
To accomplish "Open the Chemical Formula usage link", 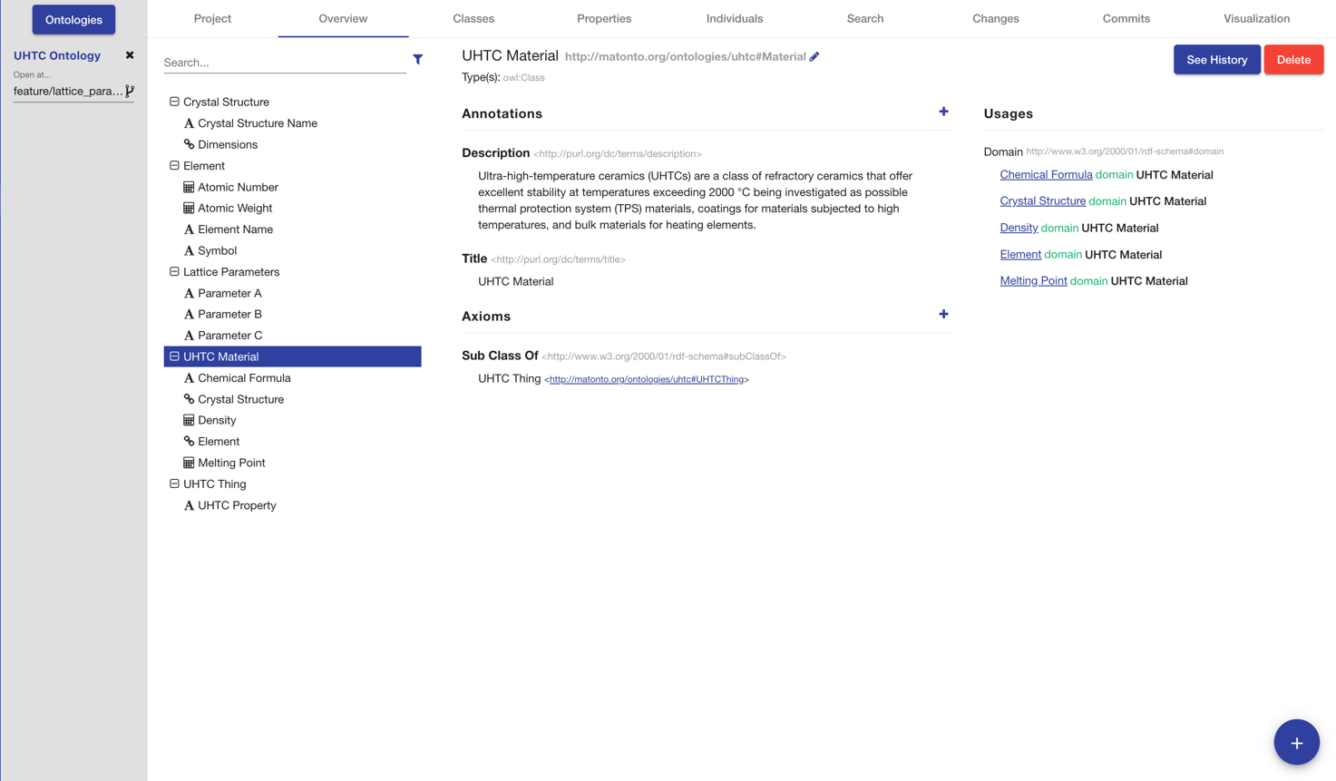I will pos(1045,174).
